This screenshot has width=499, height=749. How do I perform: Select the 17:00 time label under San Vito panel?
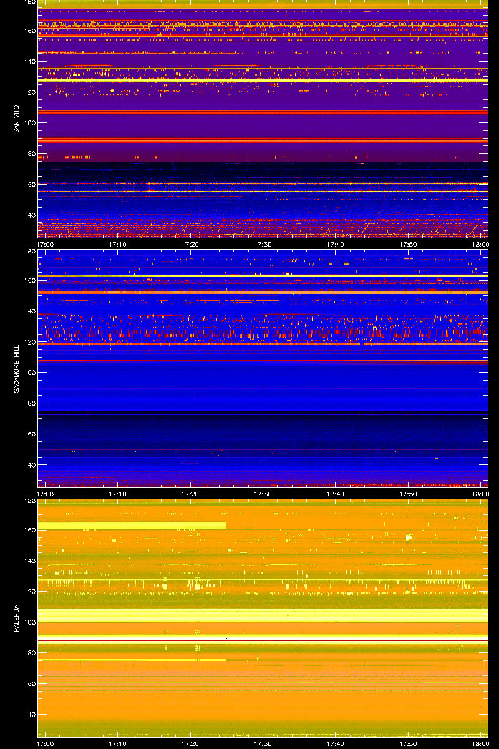point(46,245)
